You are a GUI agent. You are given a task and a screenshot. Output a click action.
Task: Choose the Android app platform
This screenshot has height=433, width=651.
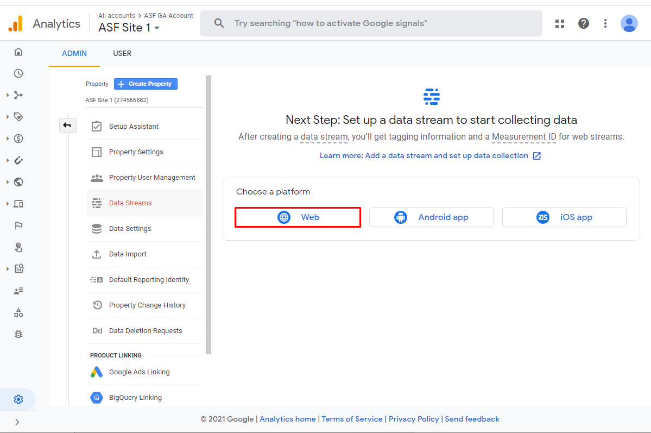[x=431, y=217]
